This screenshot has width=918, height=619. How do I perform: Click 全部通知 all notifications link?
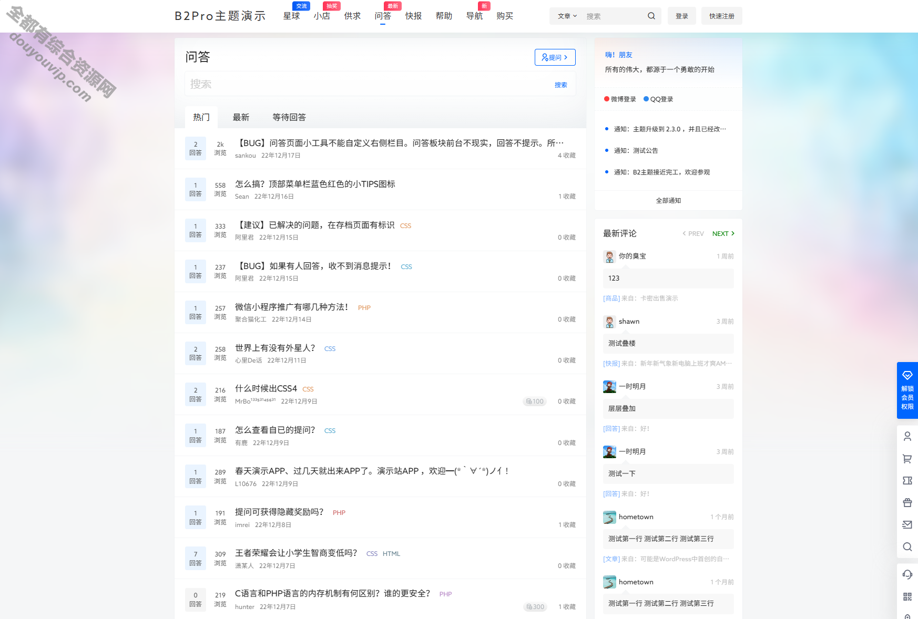[668, 201]
